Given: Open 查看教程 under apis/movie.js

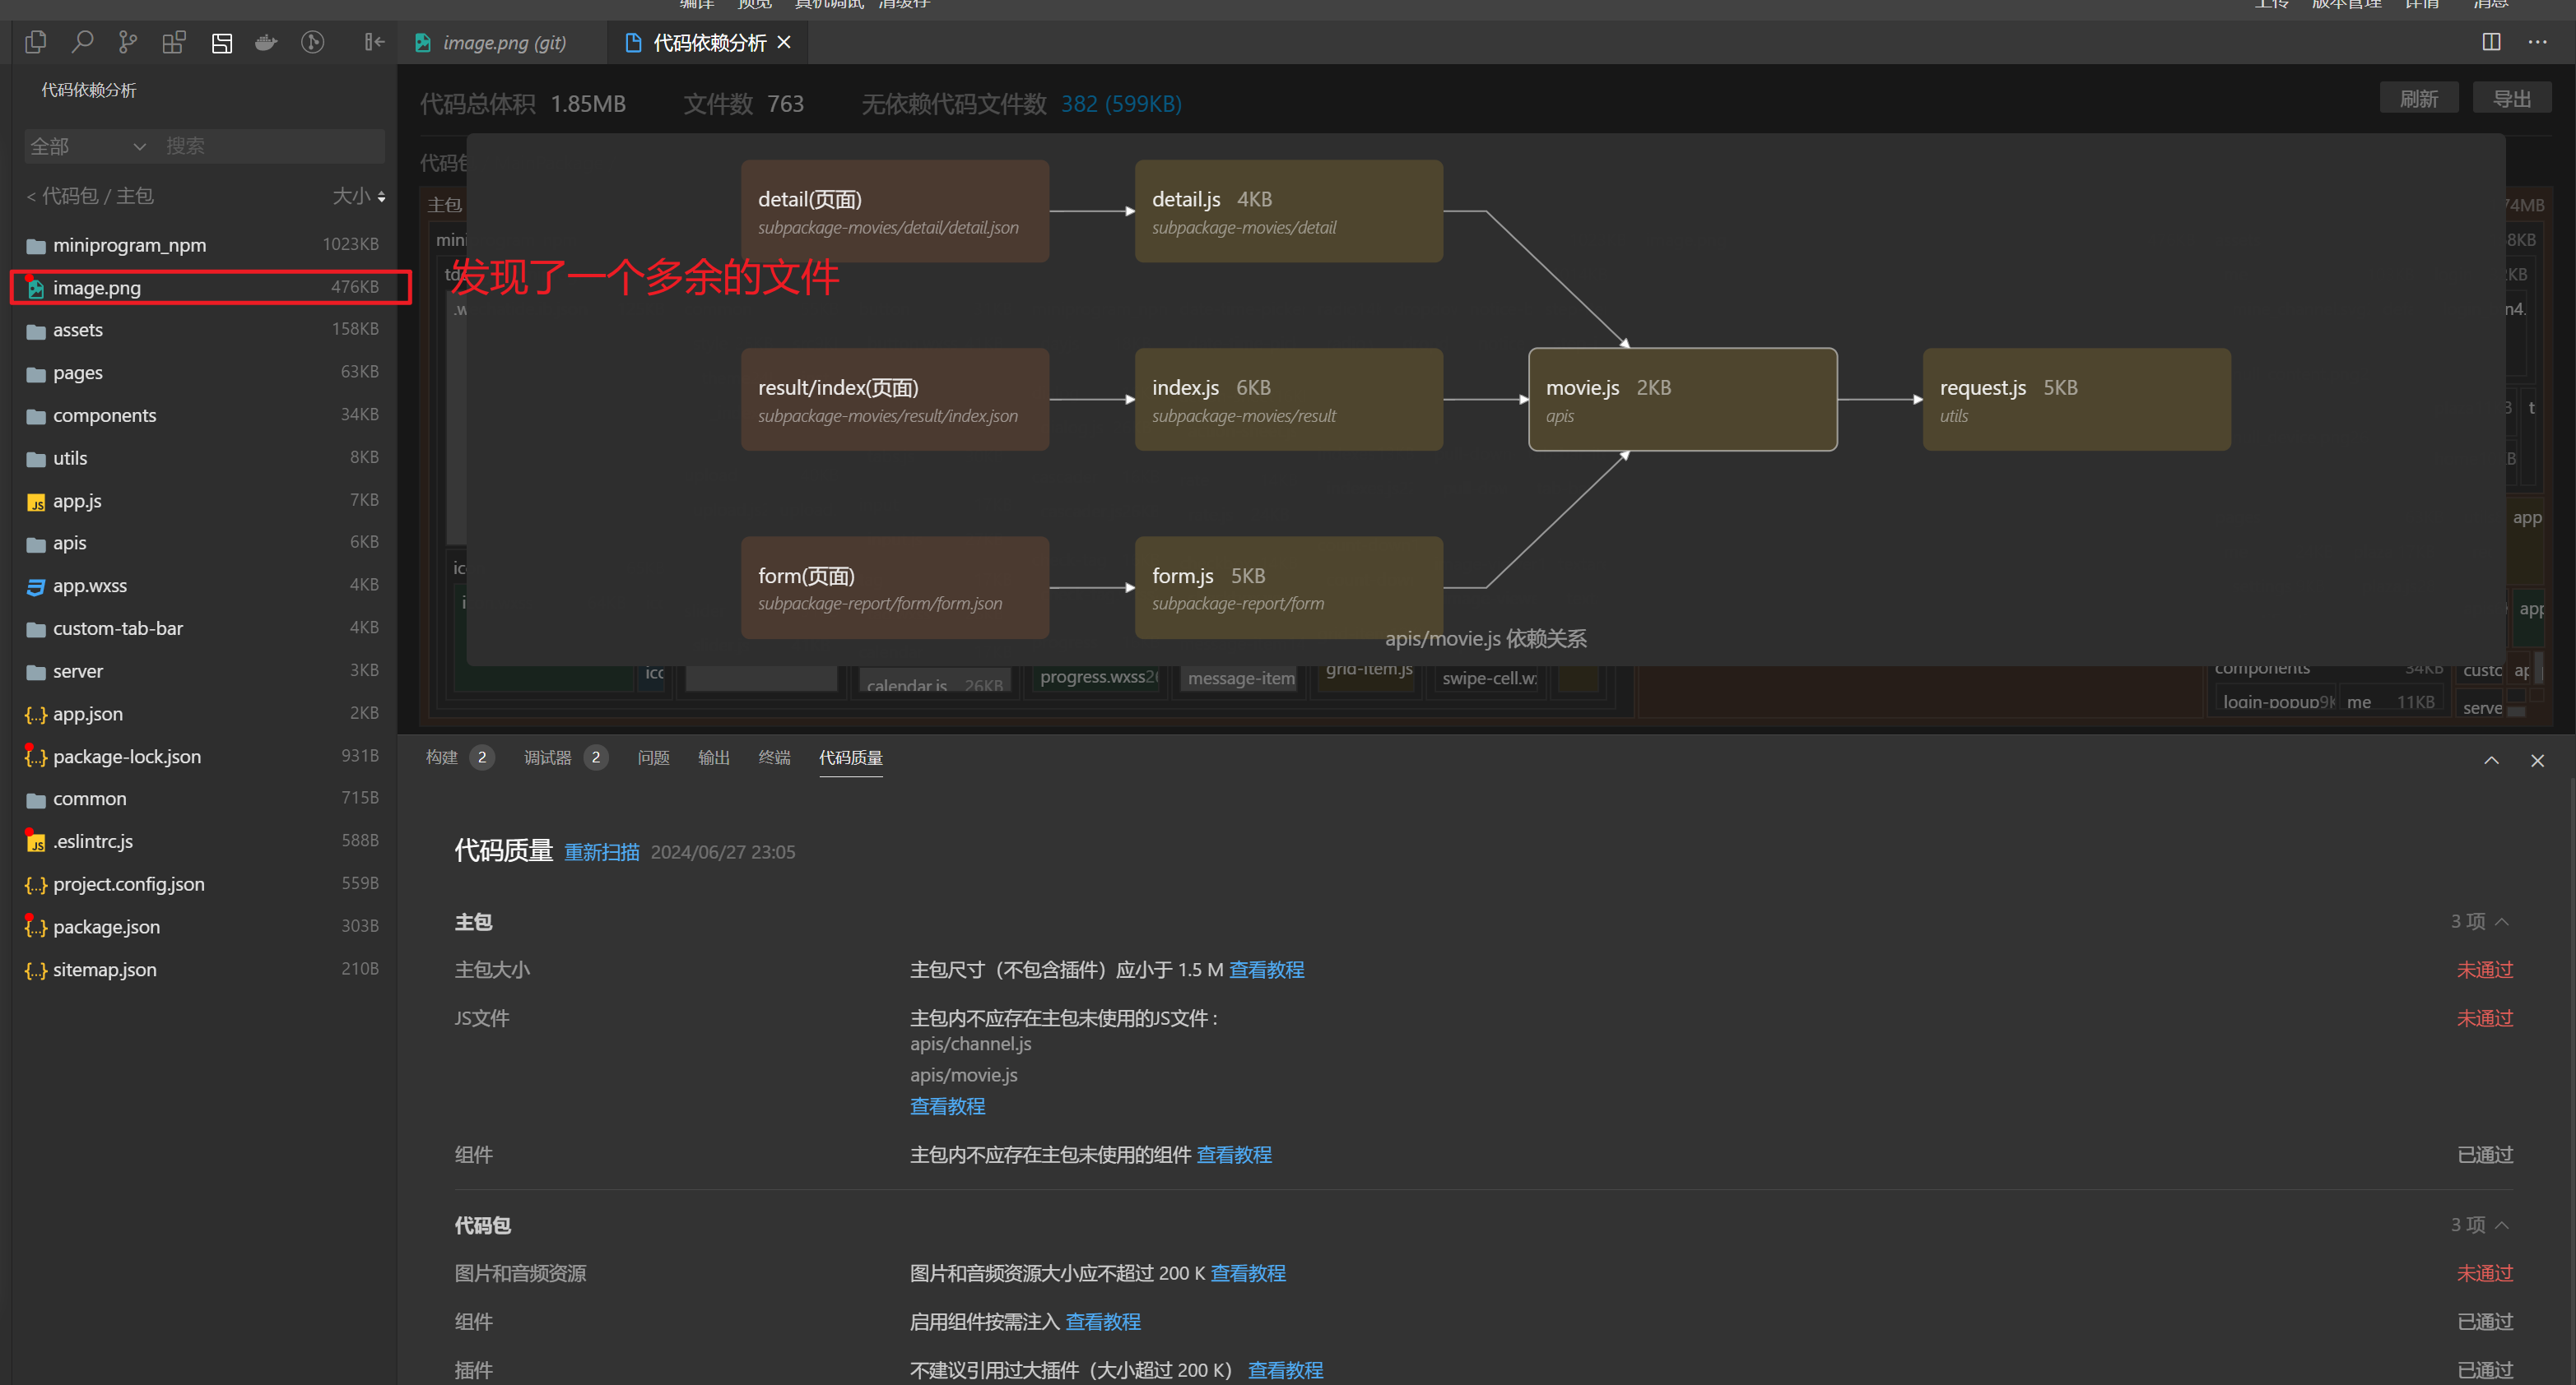Looking at the screenshot, I should pyautogui.click(x=947, y=1106).
